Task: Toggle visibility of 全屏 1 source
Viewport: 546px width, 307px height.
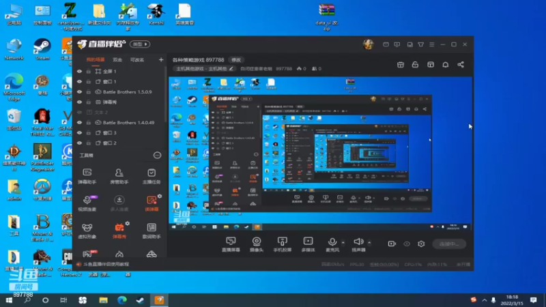Action: click(79, 72)
